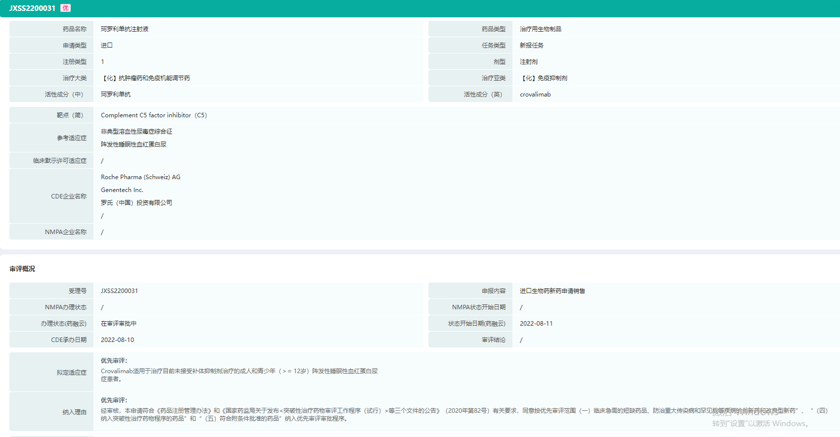The width and height of the screenshot is (840, 437).
Task: Click the paragraph starting Crovalimab适用于治疗
Action: [x=239, y=375]
